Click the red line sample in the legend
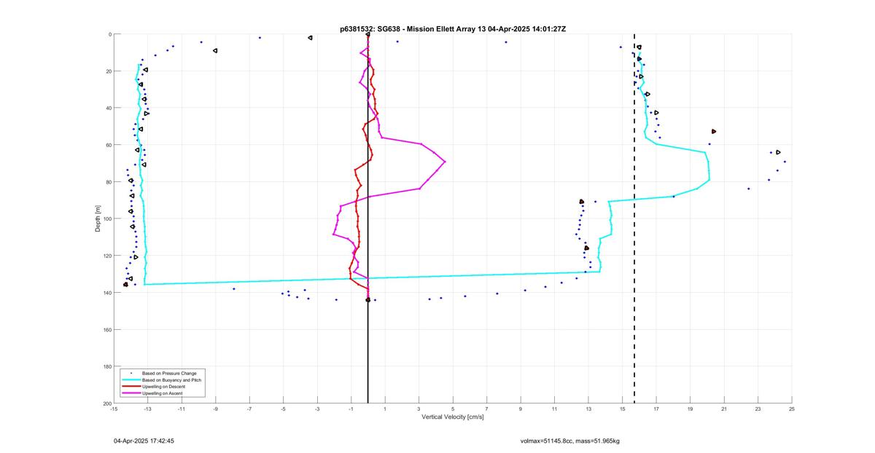 pyautogui.click(x=131, y=386)
